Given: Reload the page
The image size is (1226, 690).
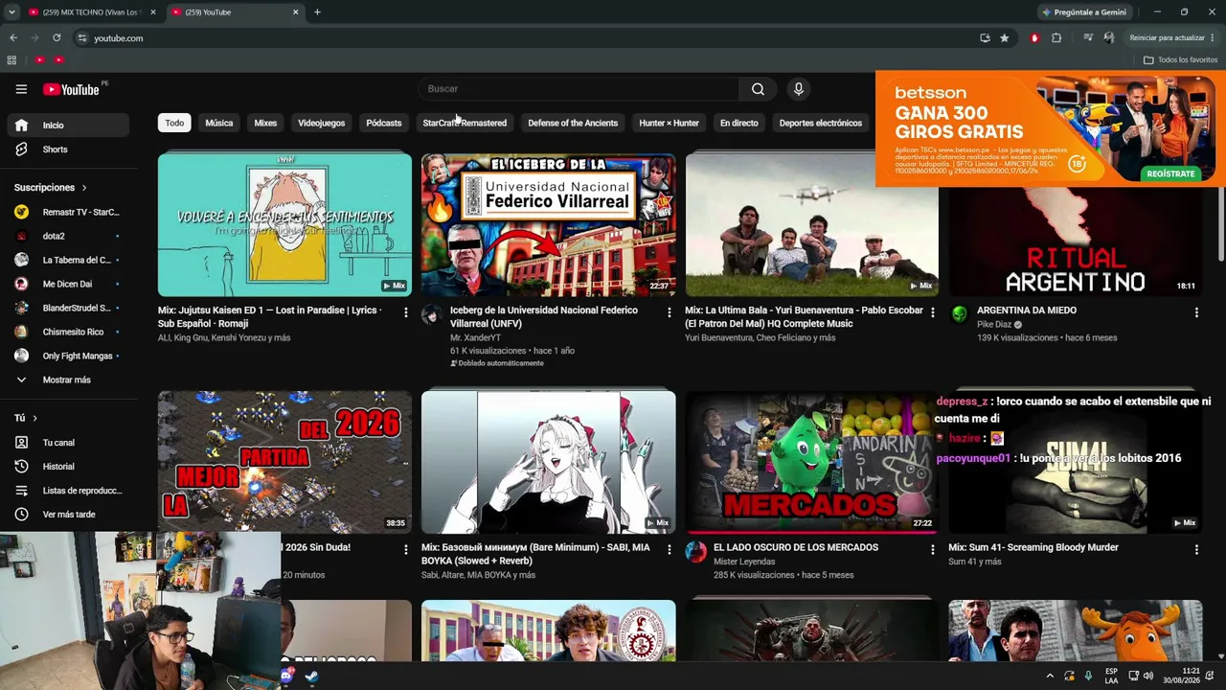Looking at the screenshot, I should pyautogui.click(x=57, y=38).
